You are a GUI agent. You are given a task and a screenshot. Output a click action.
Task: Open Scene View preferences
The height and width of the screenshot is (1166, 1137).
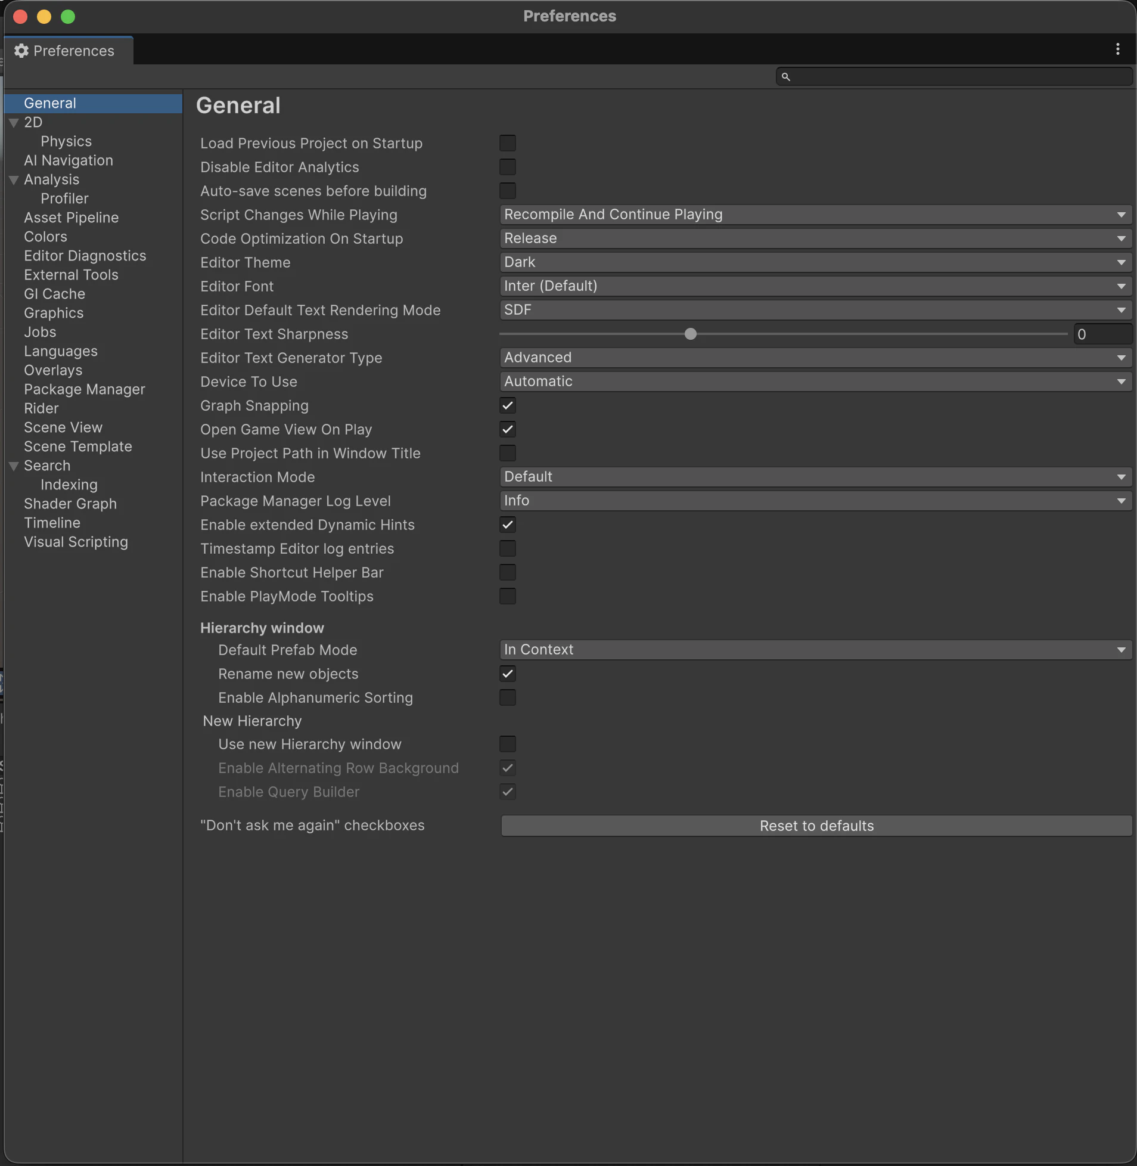coord(63,428)
